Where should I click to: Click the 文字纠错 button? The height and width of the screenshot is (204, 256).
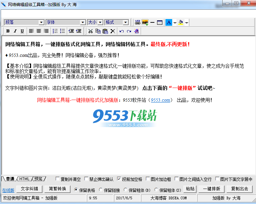coord(29,189)
